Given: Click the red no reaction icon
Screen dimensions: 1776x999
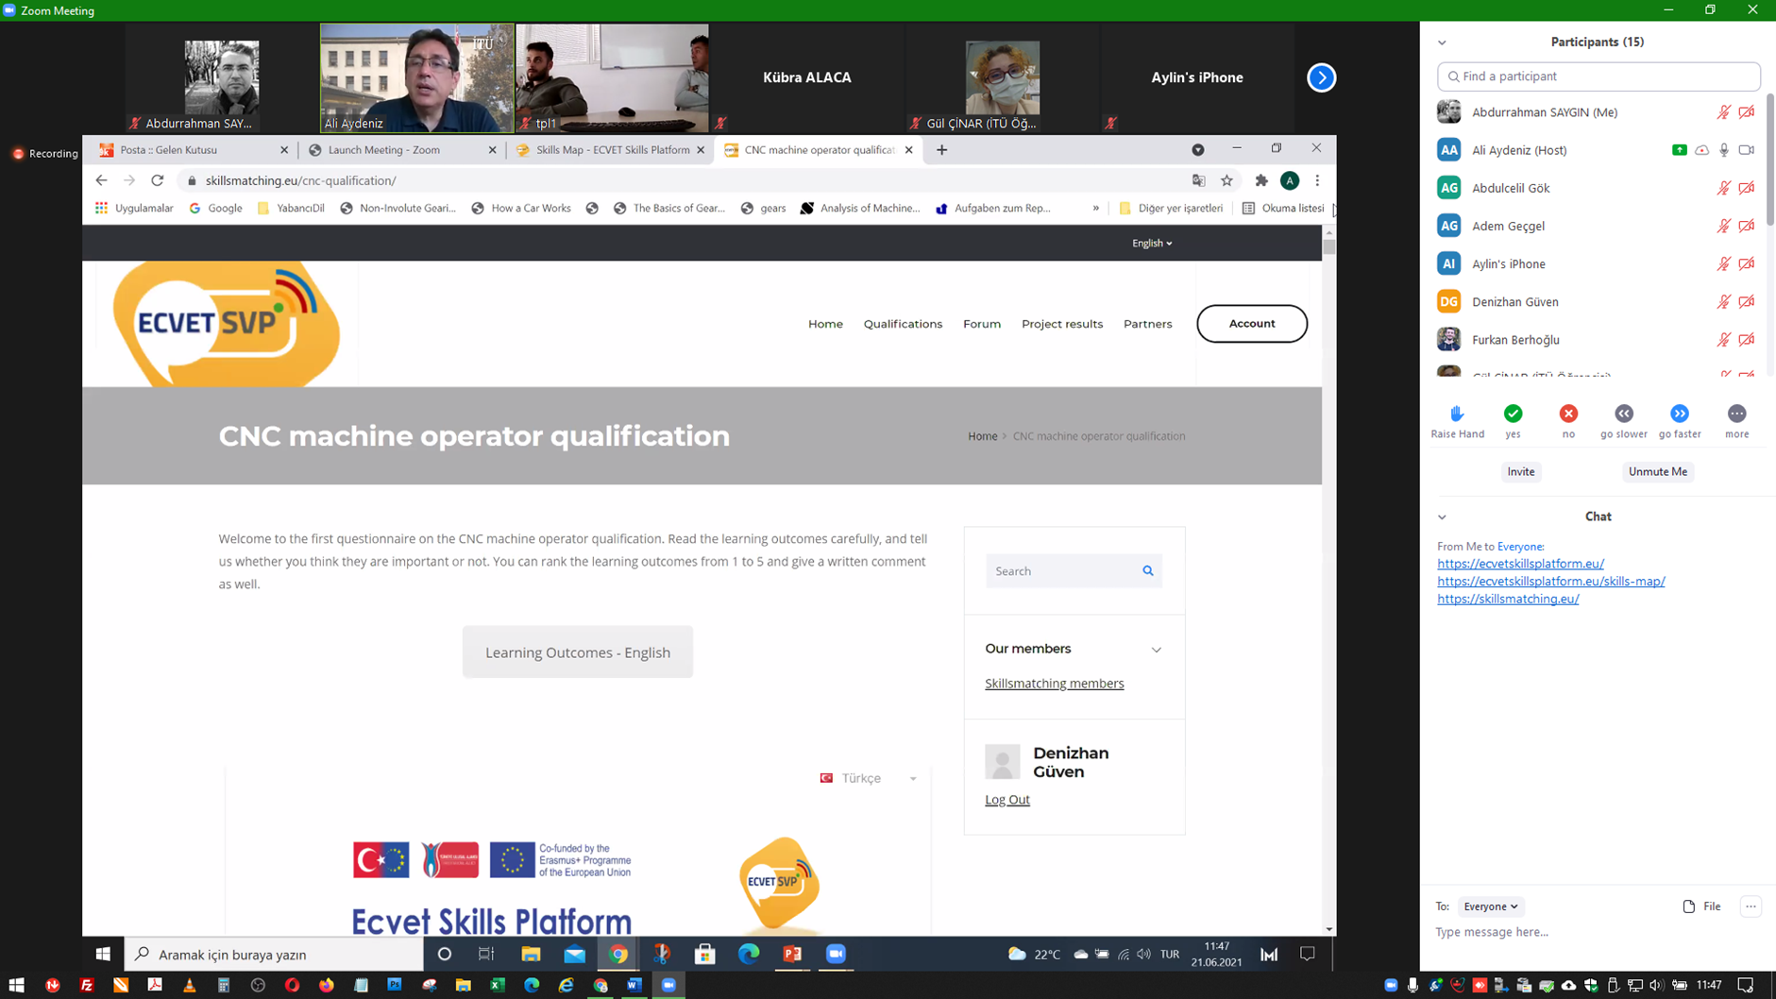Looking at the screenshot, I should point(1568,414).
